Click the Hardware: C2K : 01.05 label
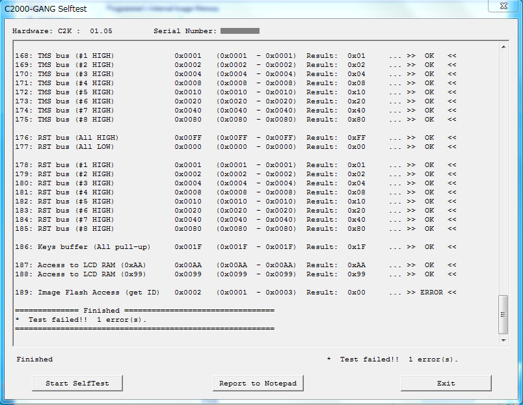The height and width of the screenshot is (405, 523). coord(62,31)
